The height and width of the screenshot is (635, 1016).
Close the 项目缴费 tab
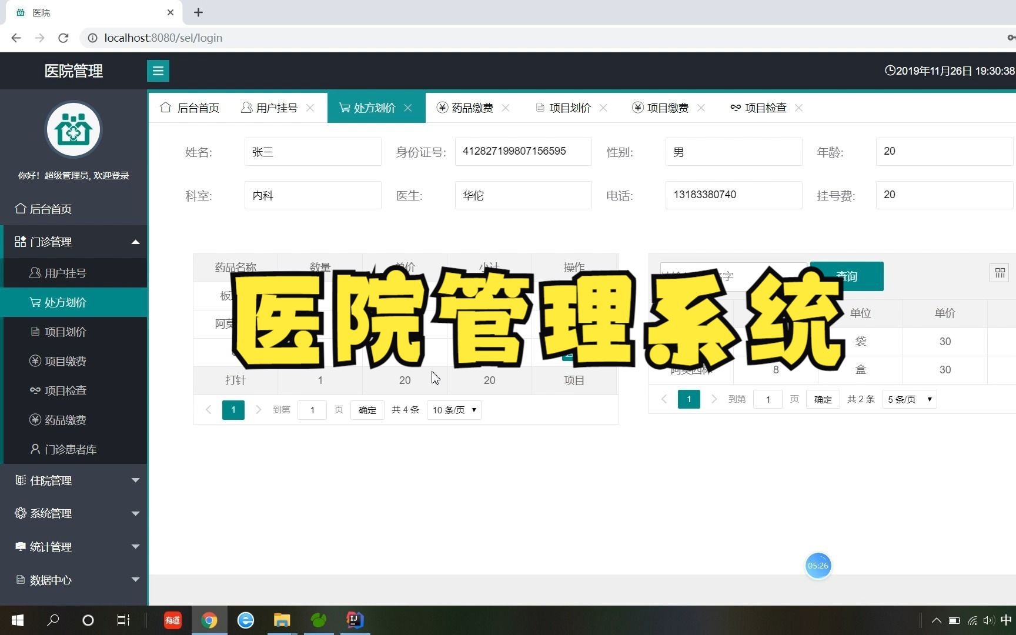[701, 108]
